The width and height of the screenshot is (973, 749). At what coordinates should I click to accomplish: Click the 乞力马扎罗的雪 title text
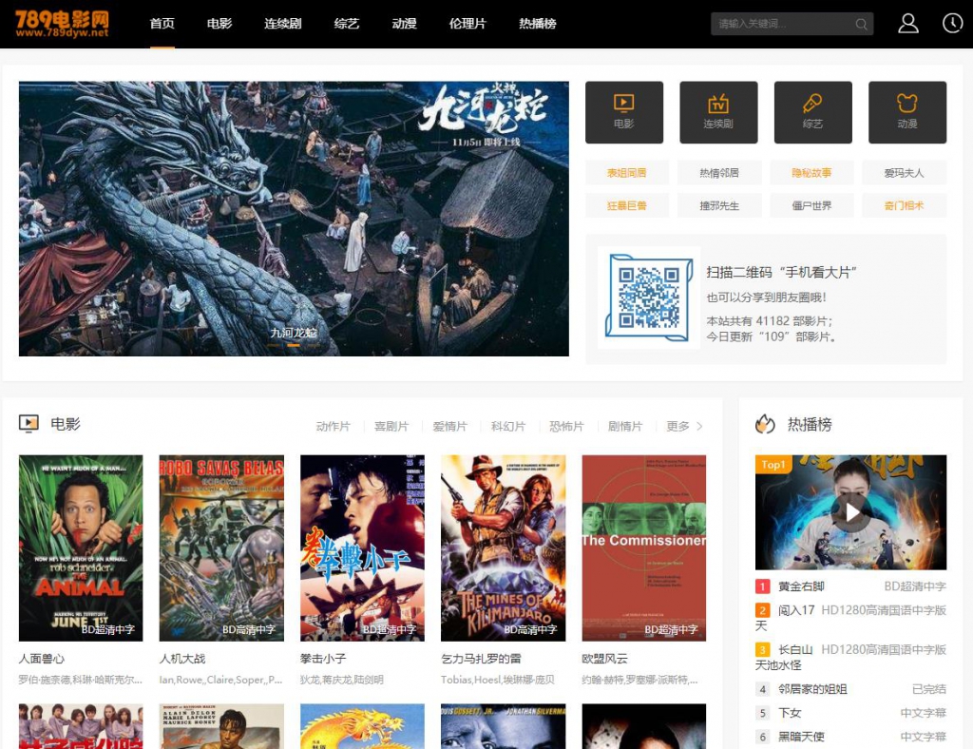pyautogui.click(x=482, y=659)
